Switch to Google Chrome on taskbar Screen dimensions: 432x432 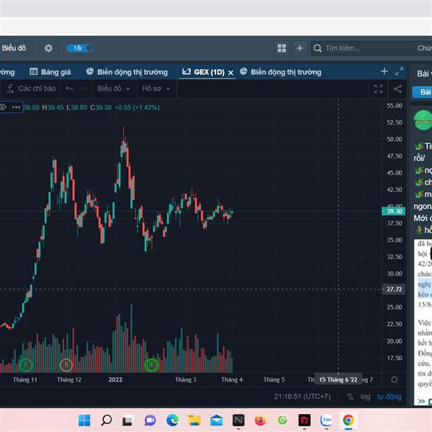pos(348,420)
